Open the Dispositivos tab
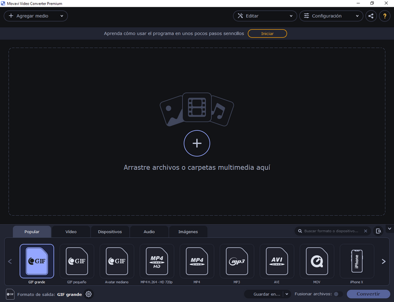This screenshot has width=394, height=302. [x=110, y=232]
